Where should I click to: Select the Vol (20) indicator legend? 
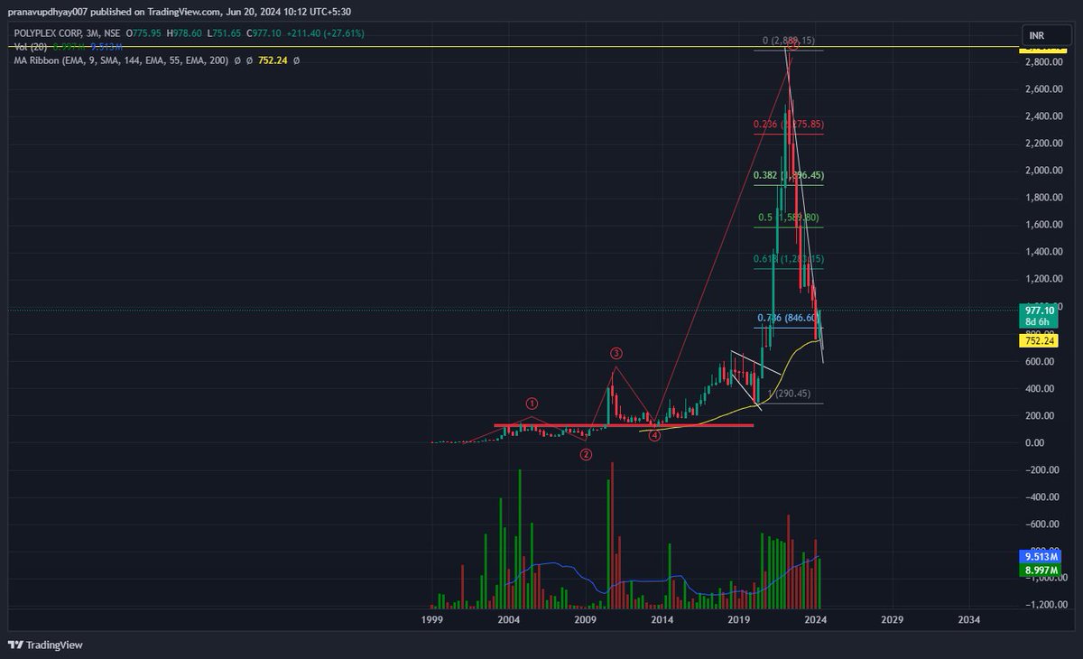pos(29,46)
